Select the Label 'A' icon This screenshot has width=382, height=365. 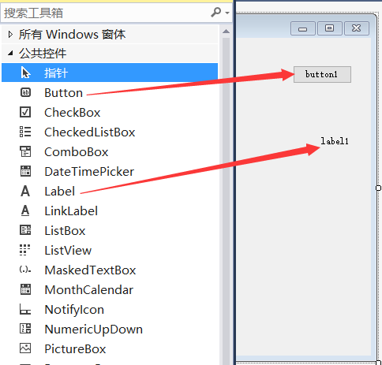[25, 191]
